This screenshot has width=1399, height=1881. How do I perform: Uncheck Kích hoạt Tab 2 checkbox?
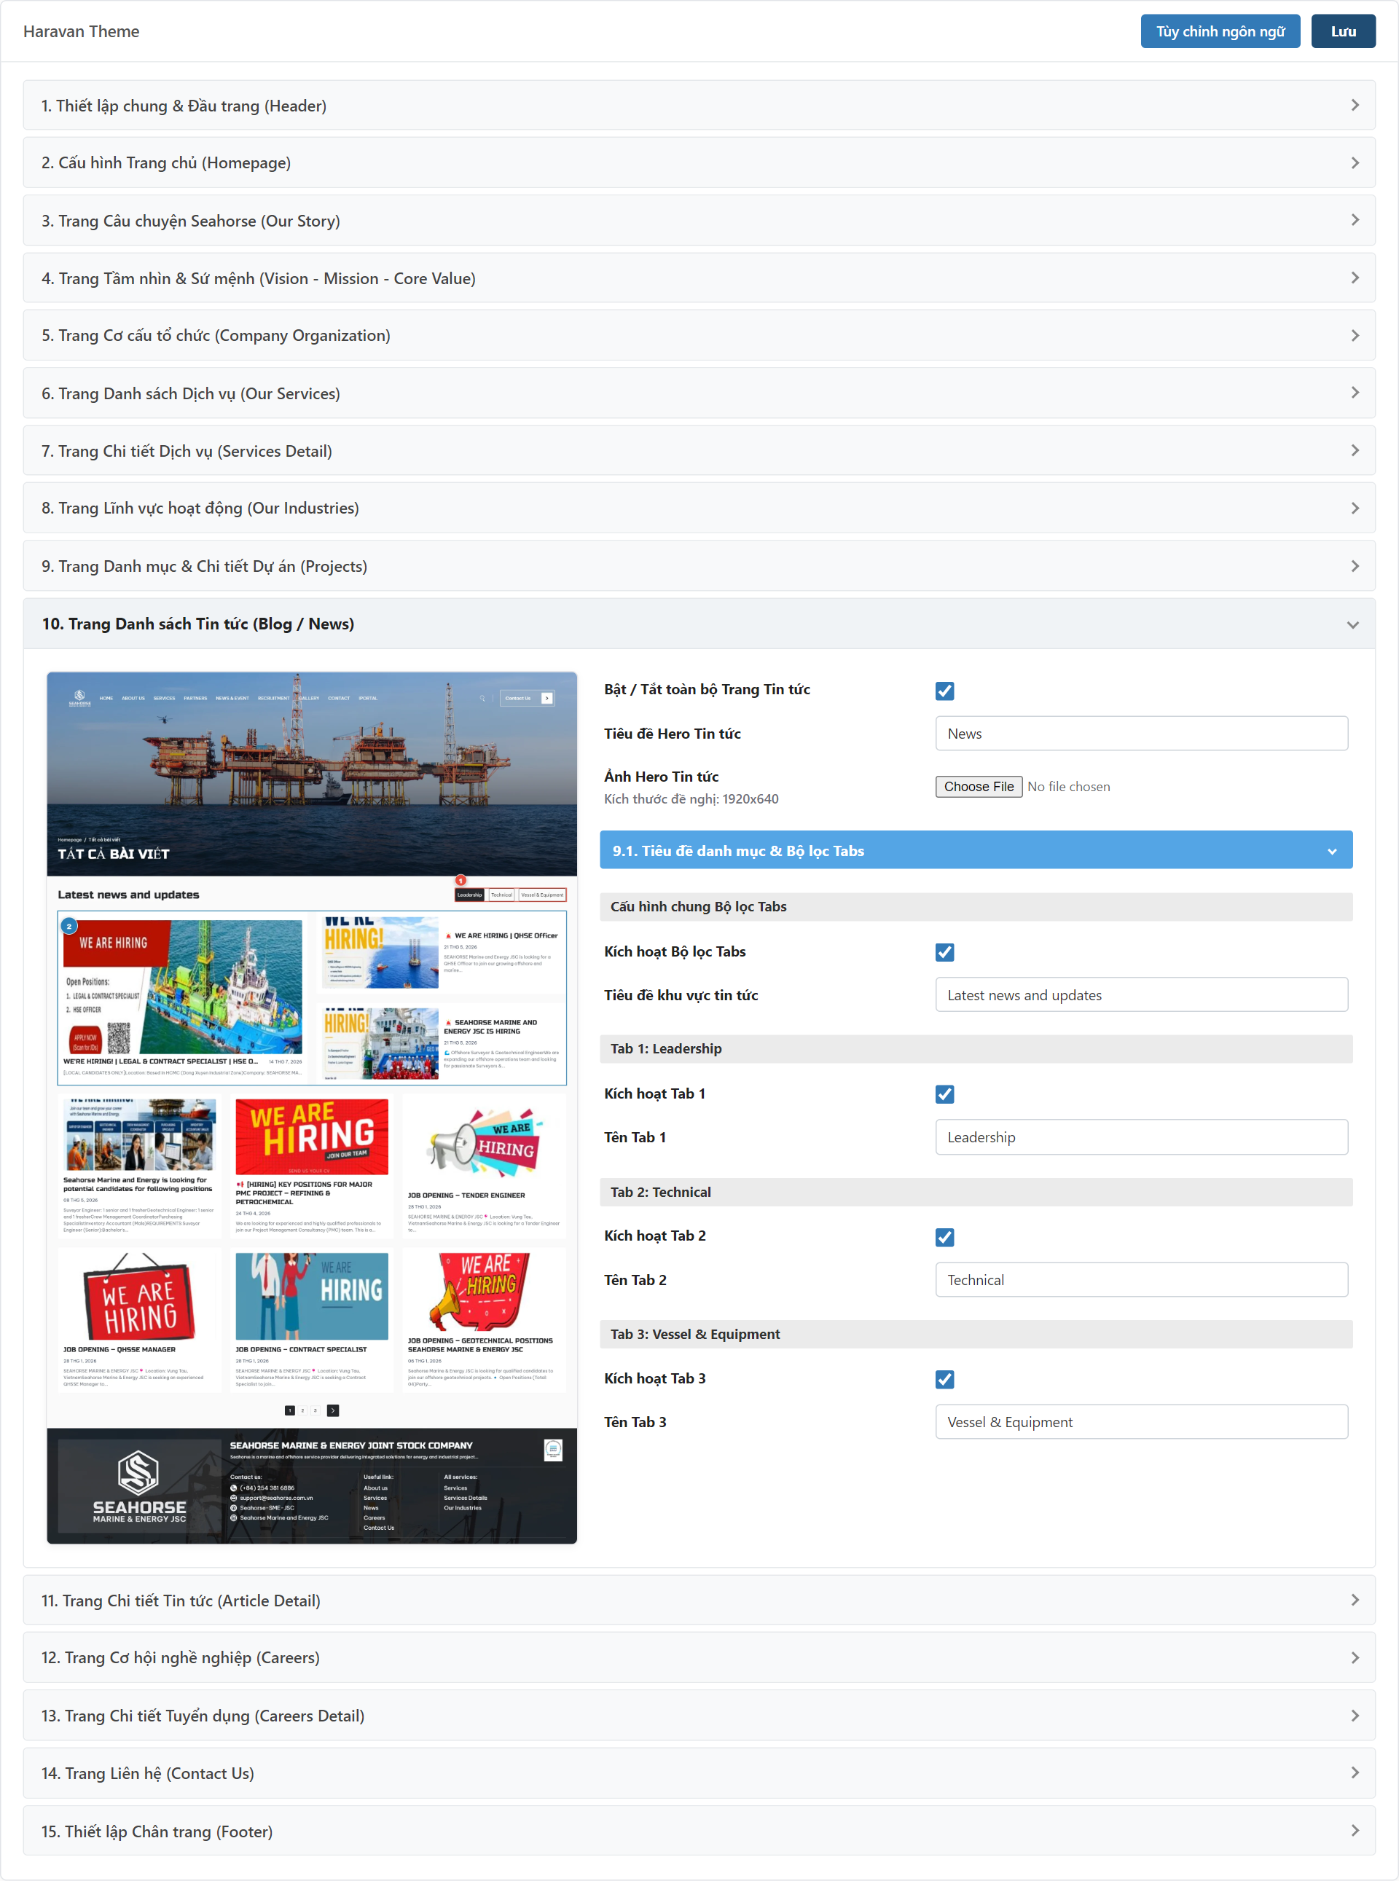[945, 1238]
